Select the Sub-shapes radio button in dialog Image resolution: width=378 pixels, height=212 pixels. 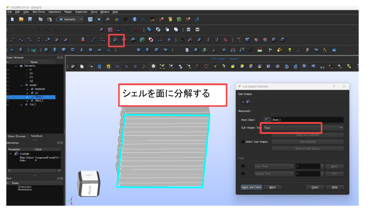[243, 102]
